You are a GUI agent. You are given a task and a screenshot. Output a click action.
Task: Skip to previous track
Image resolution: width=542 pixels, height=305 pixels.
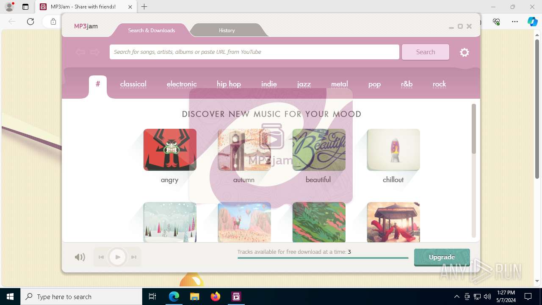point(101,257)
